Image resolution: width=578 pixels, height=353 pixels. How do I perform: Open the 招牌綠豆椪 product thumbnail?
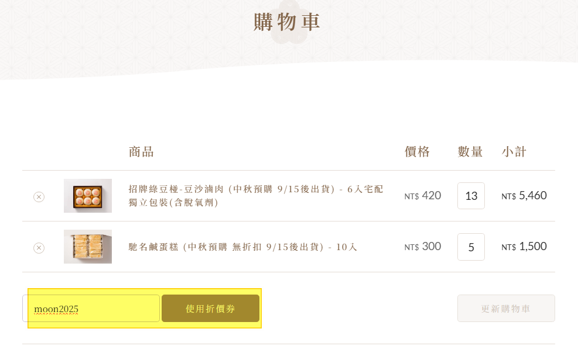(x=88, y=196)
